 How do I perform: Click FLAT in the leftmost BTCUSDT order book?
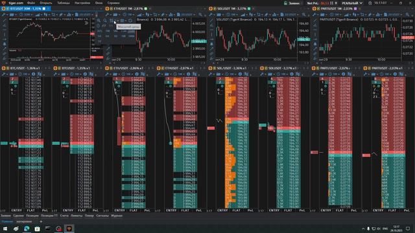click(x=30, y=210)
